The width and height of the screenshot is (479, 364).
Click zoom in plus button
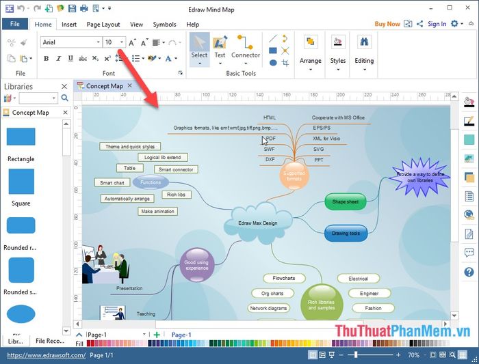(398, 355)
